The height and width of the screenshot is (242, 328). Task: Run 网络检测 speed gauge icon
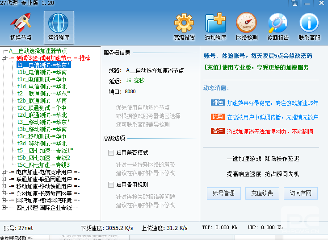coord(246,23)
